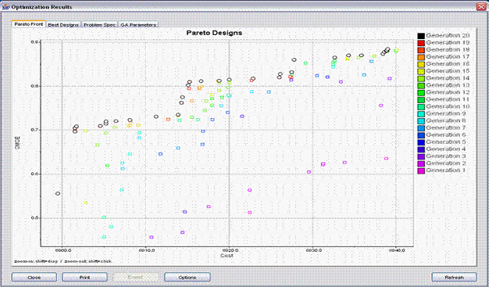Click the Generation 16 yellow legend swatch
Viewport: 489px width, 287px height.
pyautogui.click(x=421, y=64)
